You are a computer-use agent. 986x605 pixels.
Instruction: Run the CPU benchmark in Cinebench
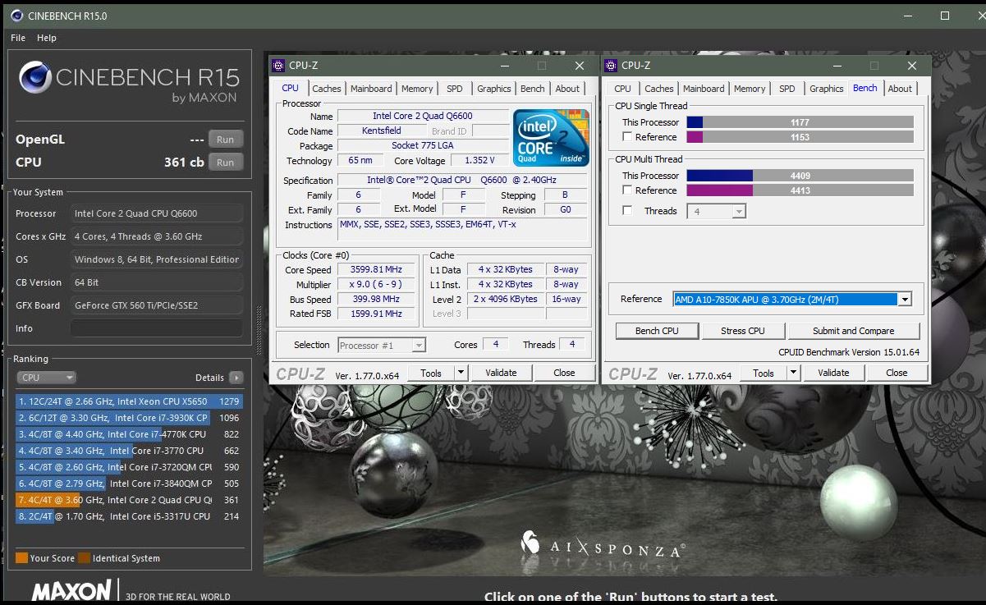[226, 163]
